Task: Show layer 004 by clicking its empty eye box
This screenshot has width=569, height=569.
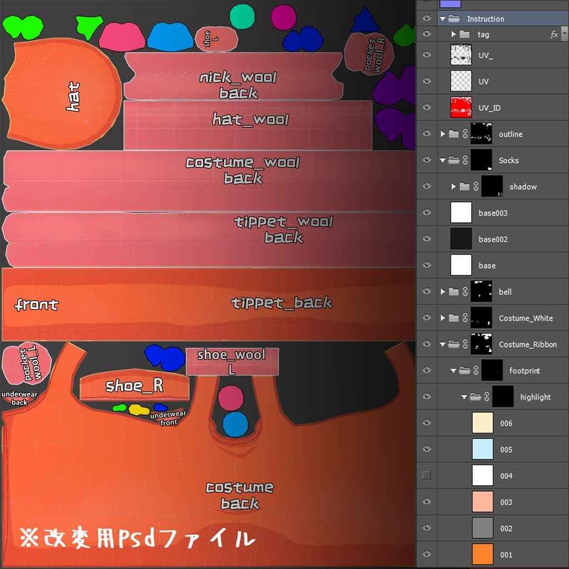Action: coord(426,475)
